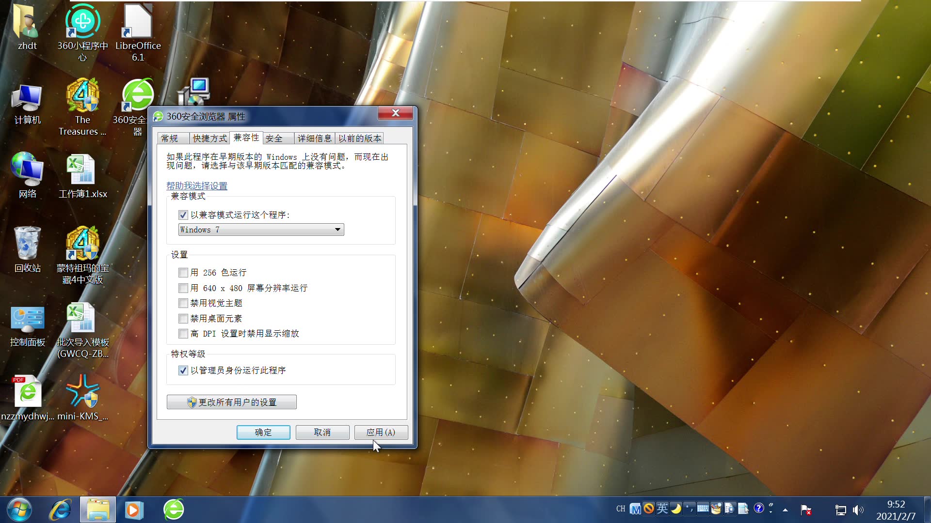Image resolution: width=931 pixels, height=523 pixels.
Task: Click the volume speaker tray icon
Action: pos(858,509)
